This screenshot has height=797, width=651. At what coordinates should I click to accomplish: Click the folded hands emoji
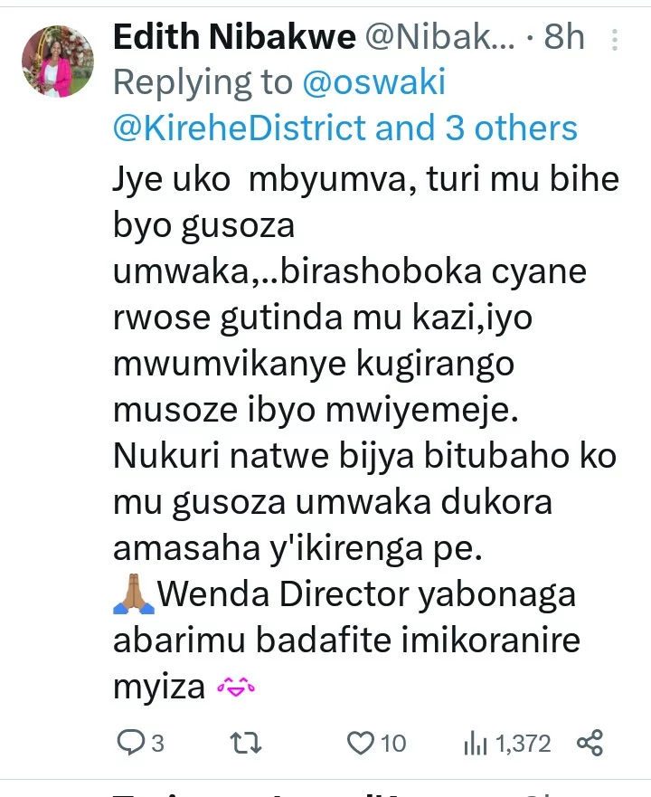134,593
